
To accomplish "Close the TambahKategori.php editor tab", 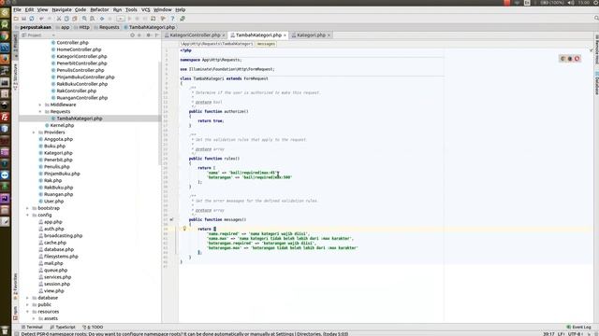I will [285, 35].
